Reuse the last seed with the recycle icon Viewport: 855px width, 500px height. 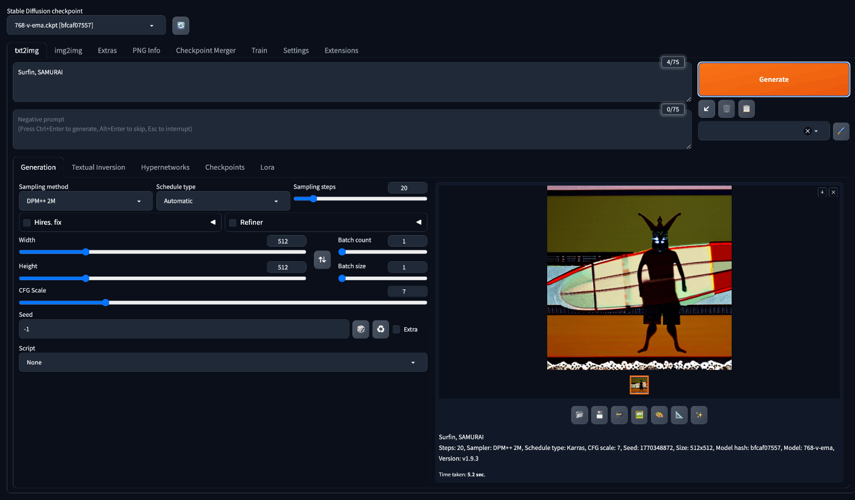tap(381, 329)
